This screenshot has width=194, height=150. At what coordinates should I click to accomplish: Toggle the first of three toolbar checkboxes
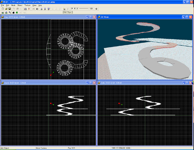[x=72, y=9]
